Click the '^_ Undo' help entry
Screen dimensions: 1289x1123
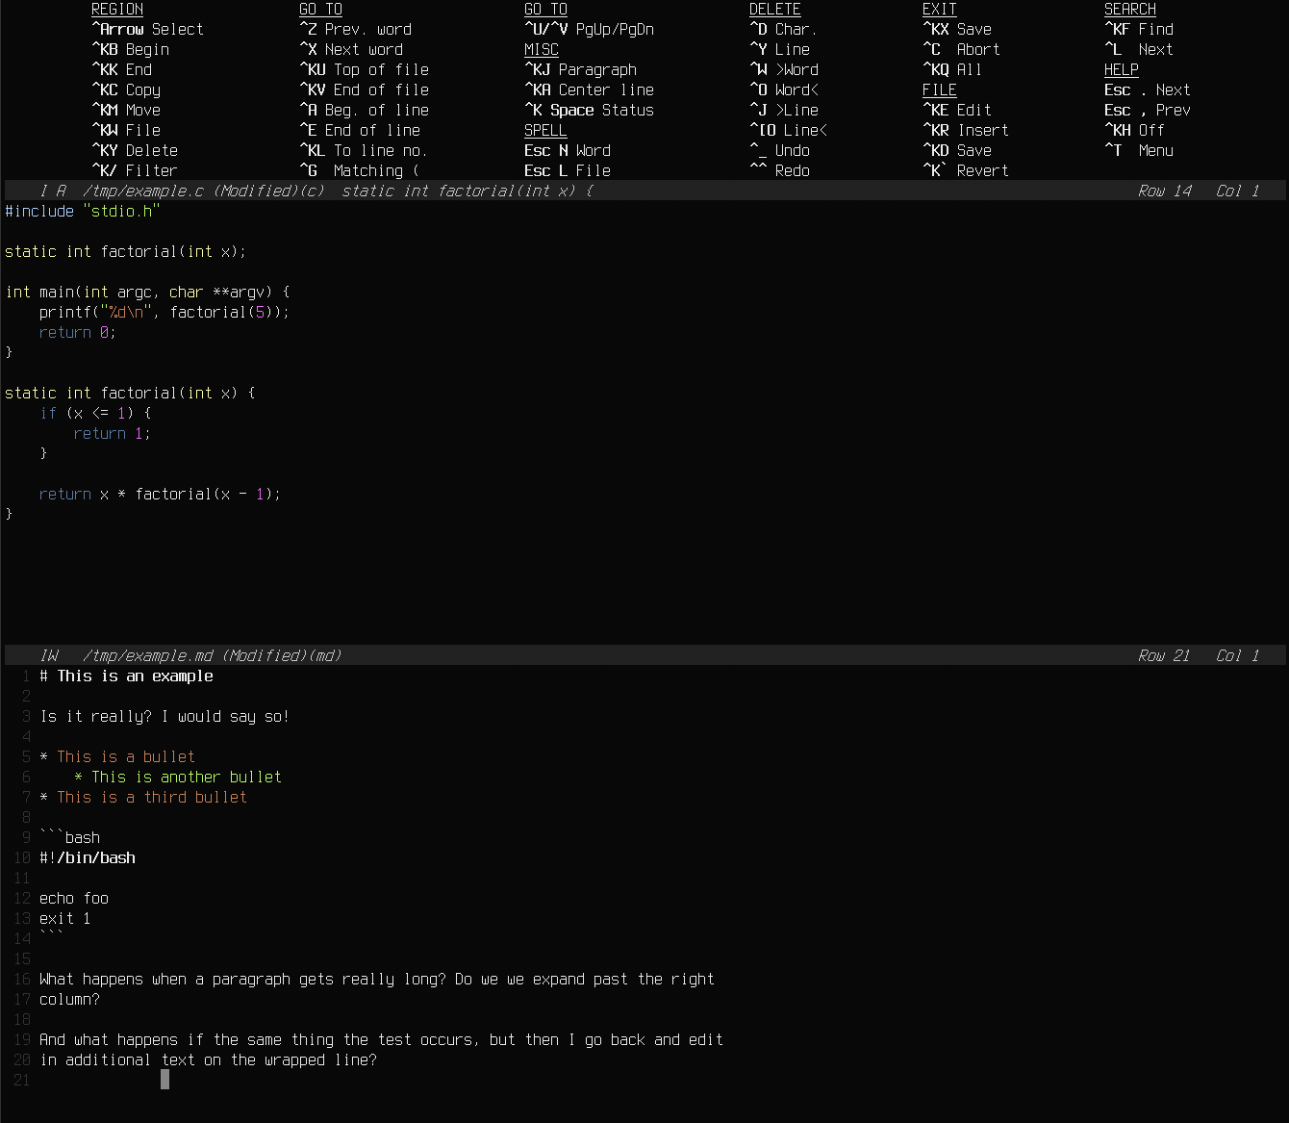780,150
